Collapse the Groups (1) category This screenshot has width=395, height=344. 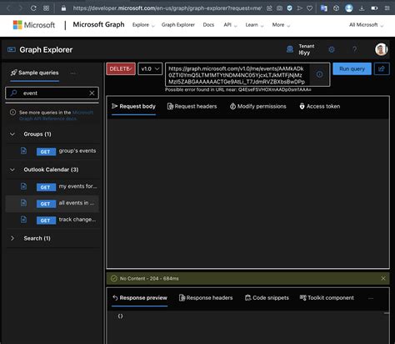click(x=12, y=134)
